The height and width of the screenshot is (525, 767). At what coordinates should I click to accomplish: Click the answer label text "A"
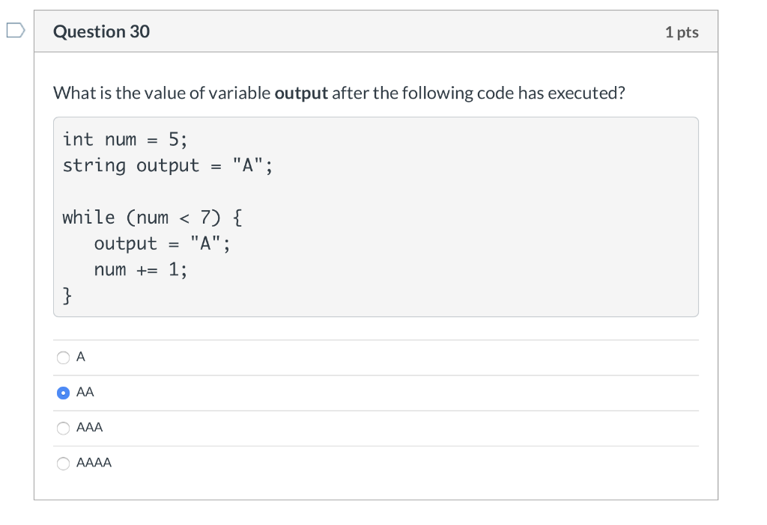coord(81,357)
